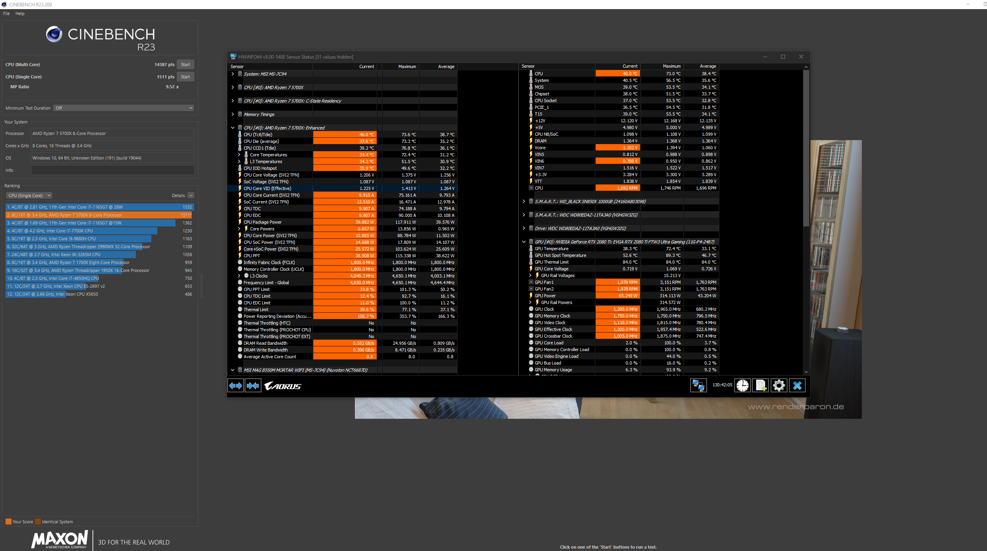Collapse CPU [#0]: AMD Ryzen 7 5700X: Enhanced group
This screenshot has width=987, height=551.
tap(232, 128)
